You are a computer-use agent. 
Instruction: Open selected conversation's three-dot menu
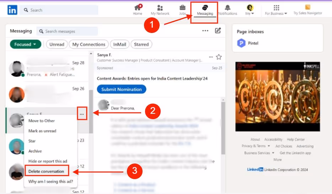pyautogui.click(x=82, y=114)
